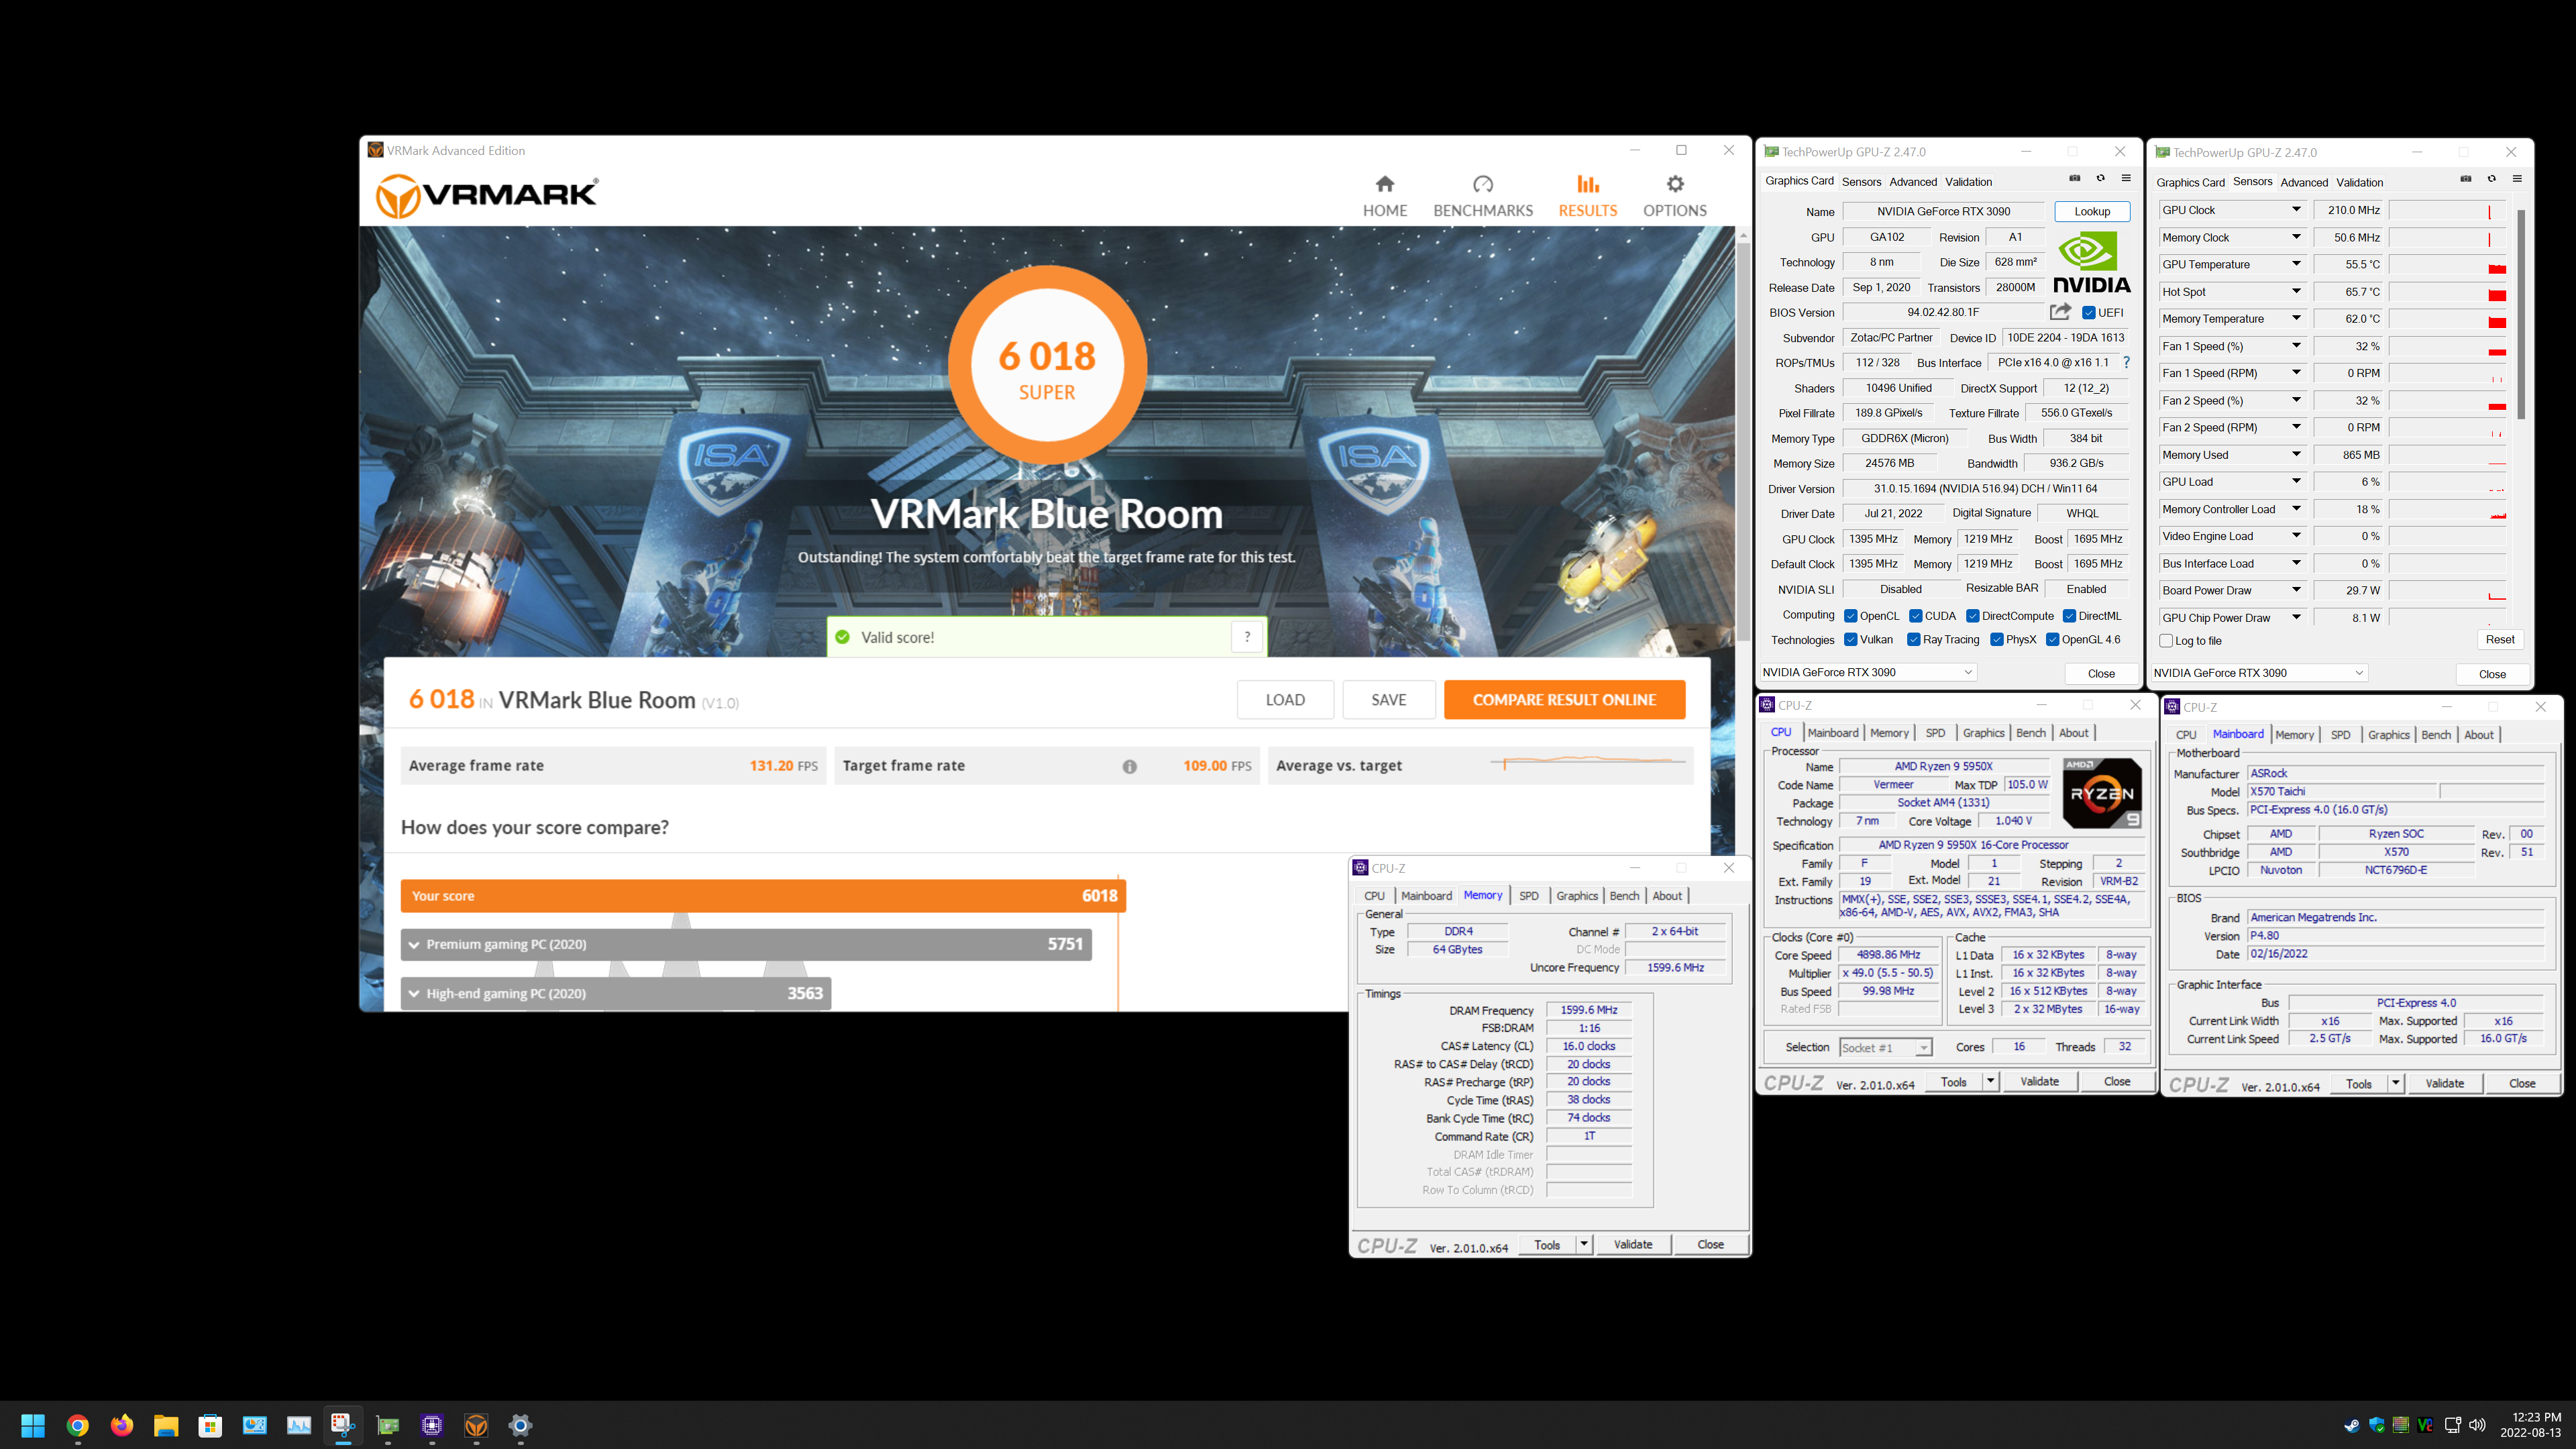2576x1449 pixels.
Task: Open Google Chrome from the taskbar
Action: tap(78, 1425)
